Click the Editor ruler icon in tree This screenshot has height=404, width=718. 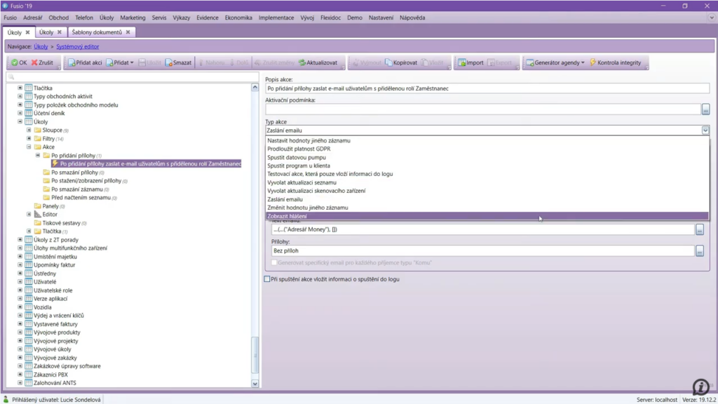point(38,215)
